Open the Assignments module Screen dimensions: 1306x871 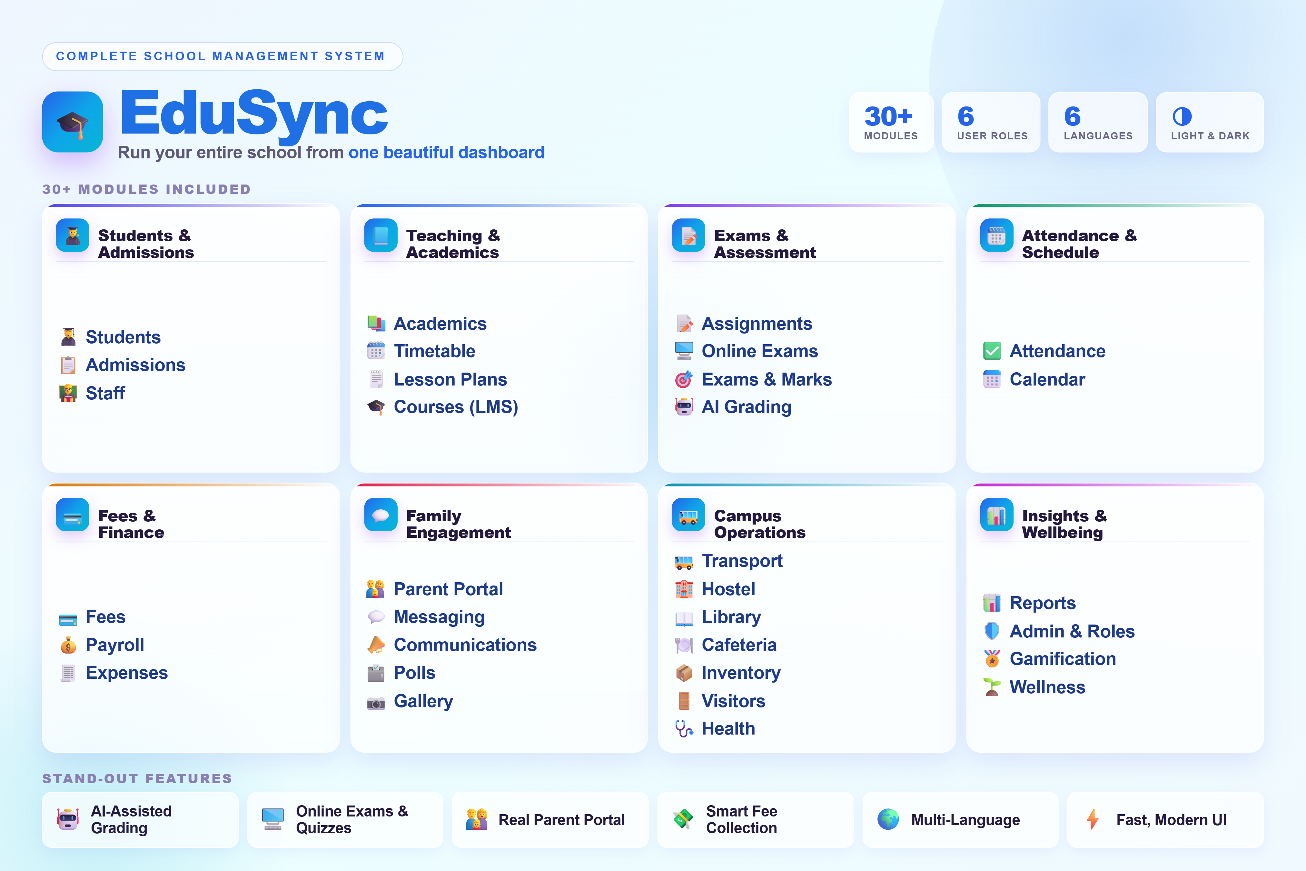coord(757,323)
